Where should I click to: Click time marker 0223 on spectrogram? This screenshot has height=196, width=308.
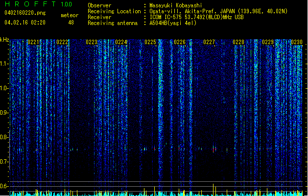coord(92,42)
